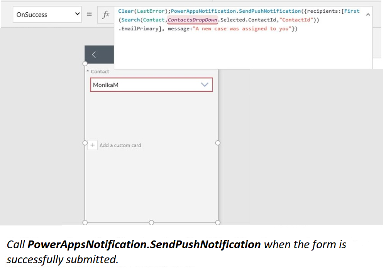386x274 pixels.
Task: Click the back arrow on the form header
Action: 94,54
